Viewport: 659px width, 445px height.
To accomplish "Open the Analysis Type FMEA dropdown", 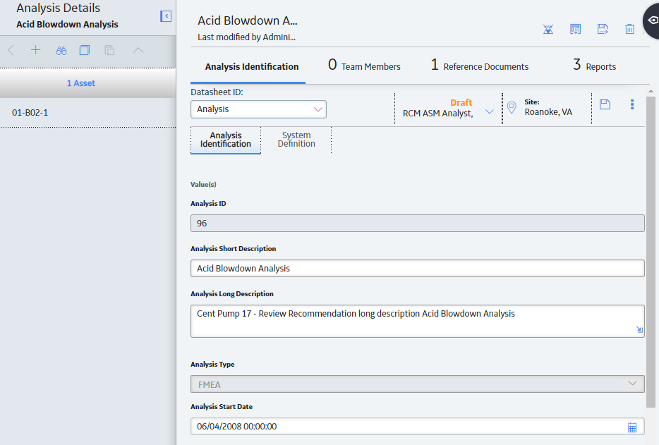I will (x=417, y=384).
